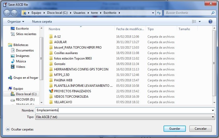The height and width of the screenshot is (138, 219).
Task: Click the Buscar Escritorio search field
Action: tap(188, 13)
